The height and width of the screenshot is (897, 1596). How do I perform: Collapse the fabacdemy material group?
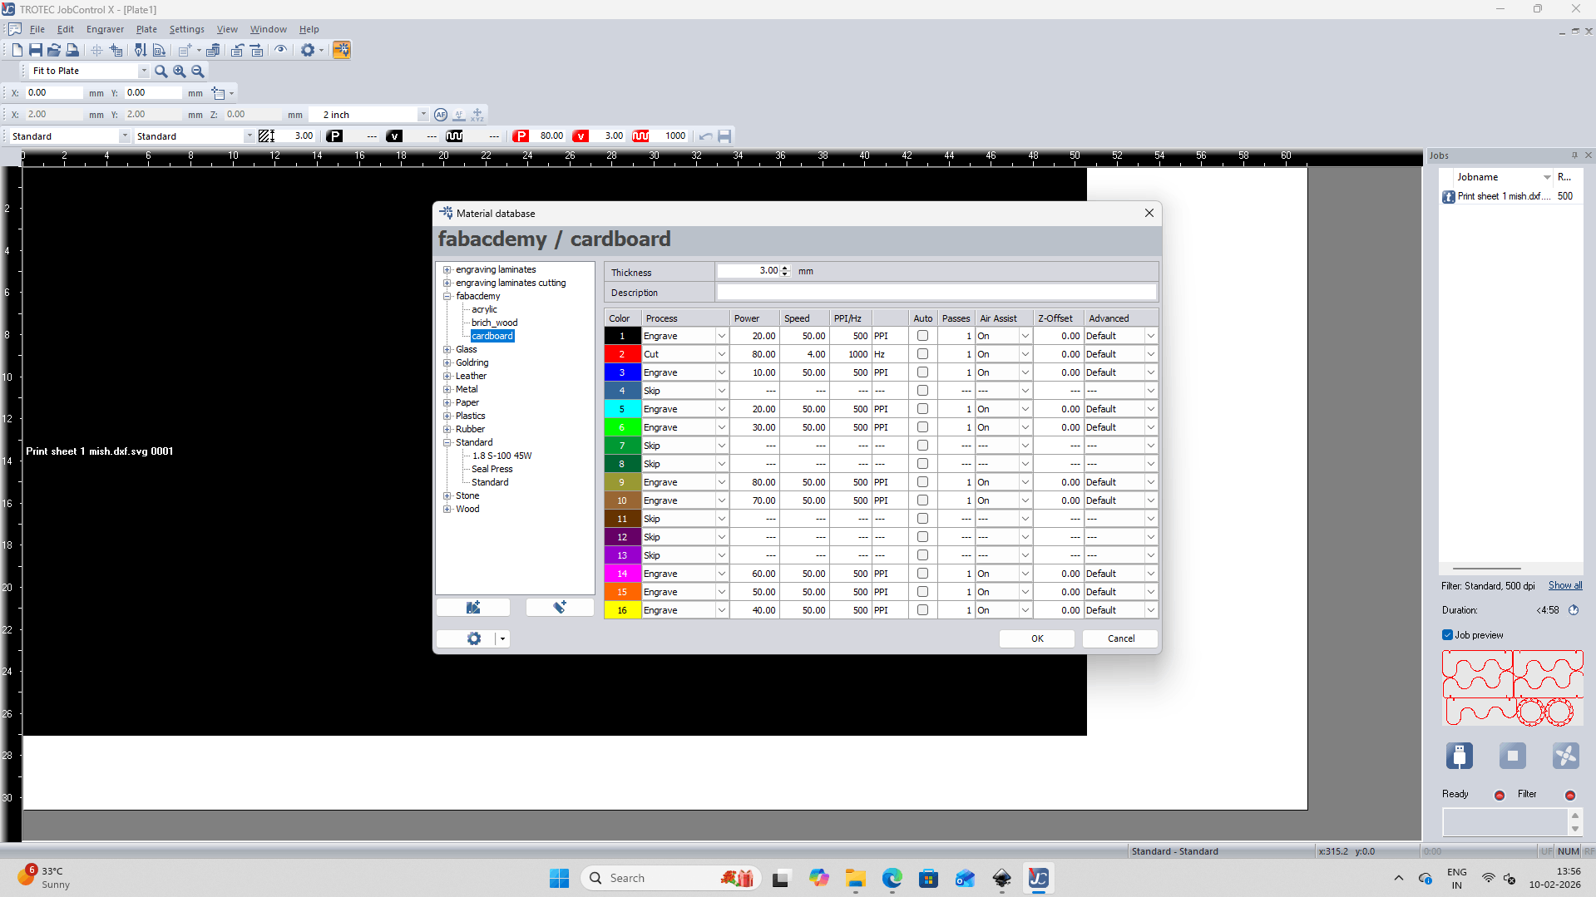pyautogui.click(x=447, y=297)
